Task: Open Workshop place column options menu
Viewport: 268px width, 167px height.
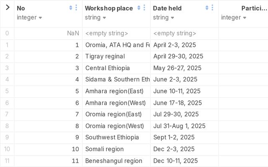Action: pos(144,8)
